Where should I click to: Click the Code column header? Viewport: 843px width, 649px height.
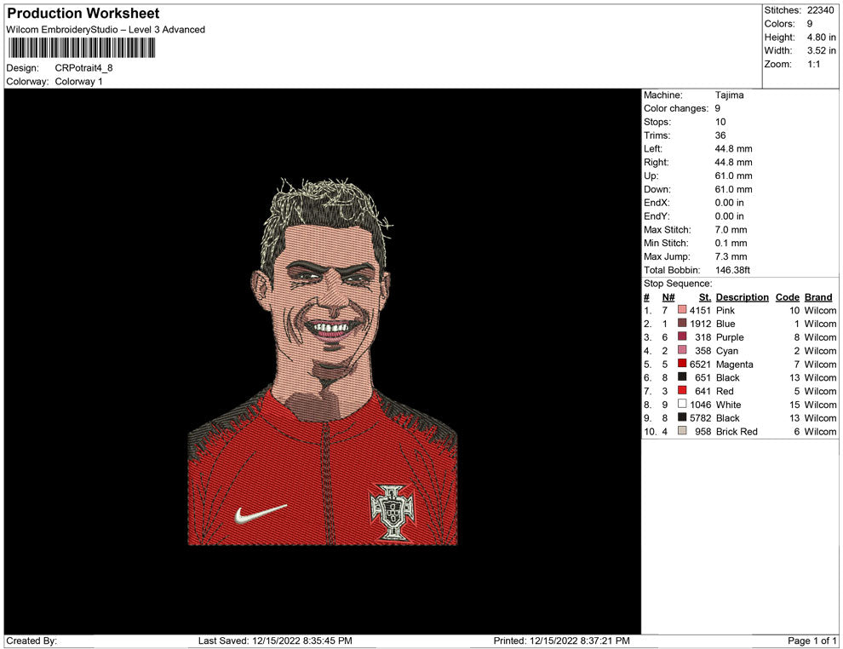787,296
